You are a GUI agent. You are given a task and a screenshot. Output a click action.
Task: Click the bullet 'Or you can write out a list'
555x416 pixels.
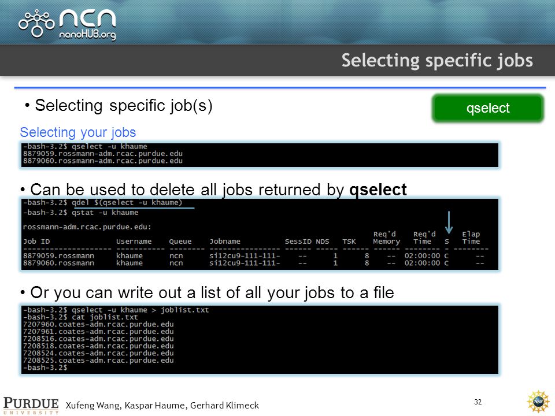click(212, 293)
